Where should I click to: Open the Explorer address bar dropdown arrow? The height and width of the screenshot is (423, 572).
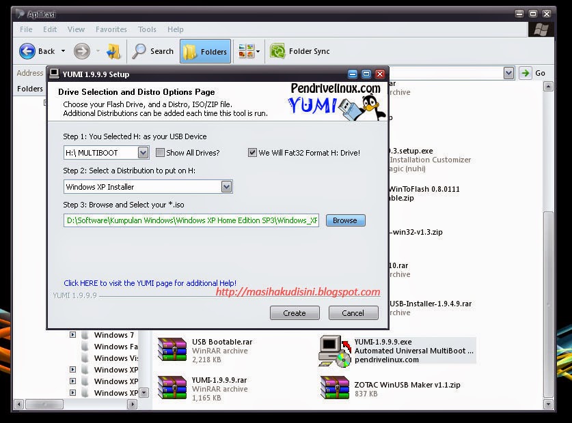pyautogui.click(x=509, y=73)
